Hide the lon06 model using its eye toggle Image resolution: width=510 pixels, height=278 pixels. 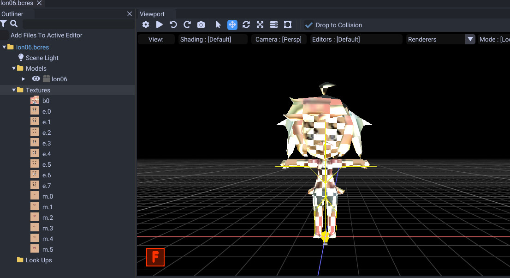(36, 79)
